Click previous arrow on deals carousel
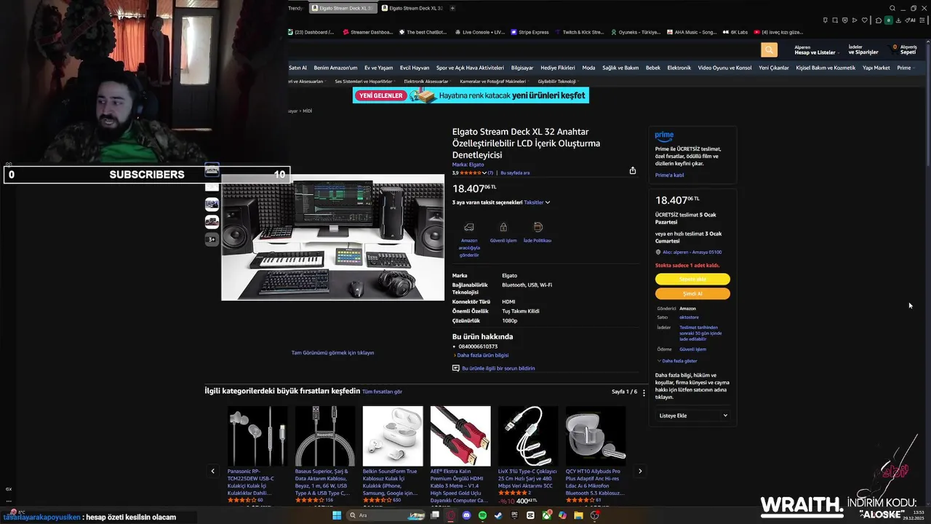This screenshot has height=524, width=931. click(x=212, y=471)
